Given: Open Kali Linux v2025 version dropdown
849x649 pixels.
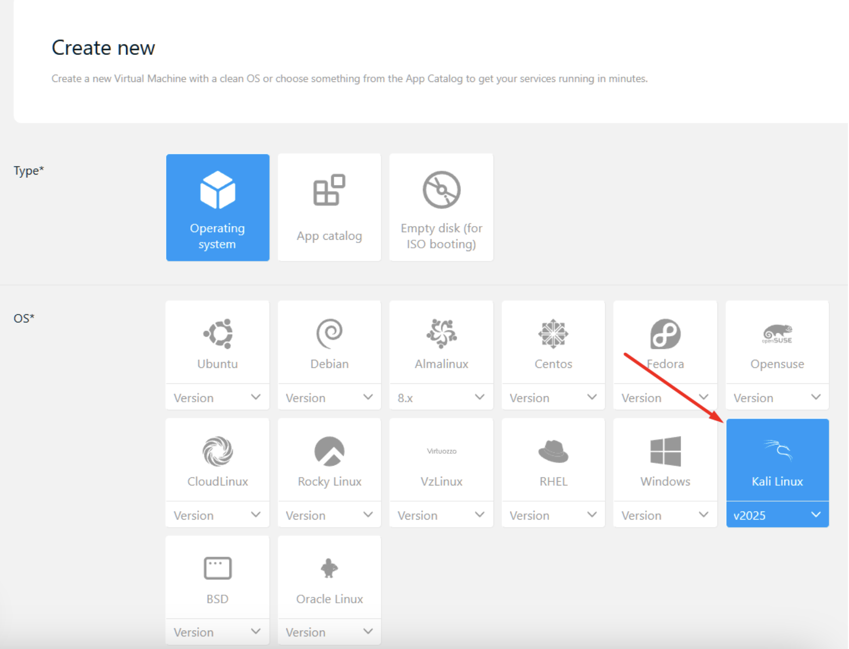Looking at the screenshot, I should pos(777,515).
